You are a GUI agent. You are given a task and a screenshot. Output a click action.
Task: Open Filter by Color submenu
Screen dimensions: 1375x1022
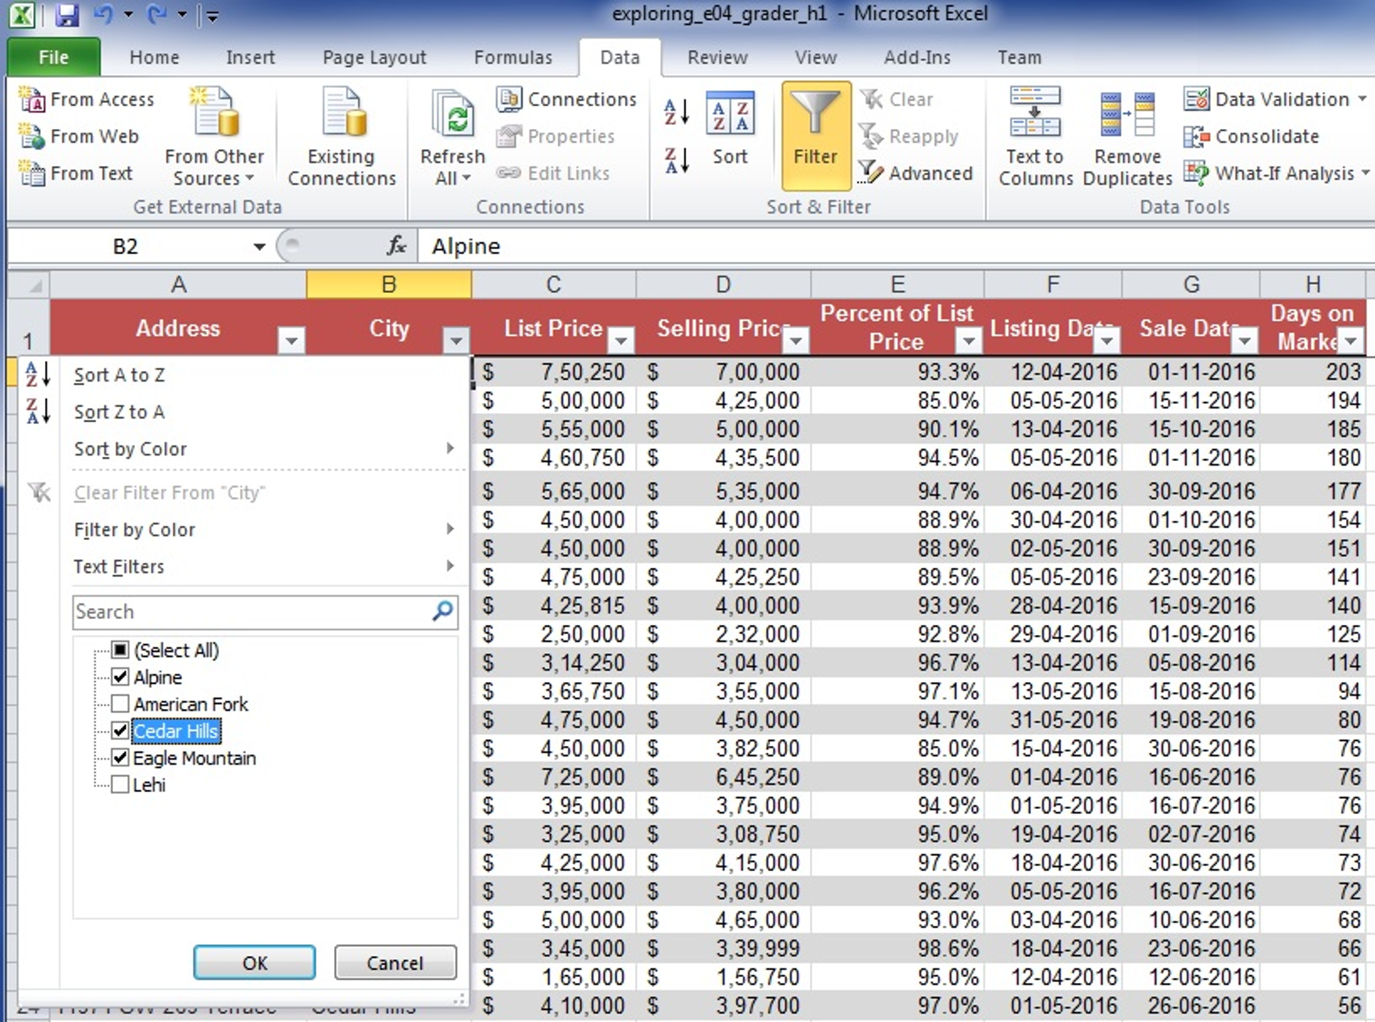click(243, 529)
